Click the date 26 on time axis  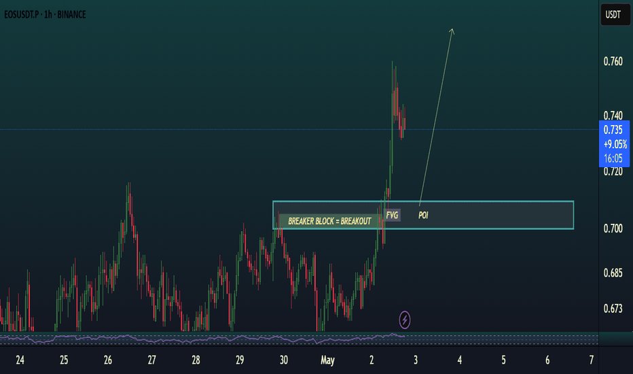tap(108, 360)
